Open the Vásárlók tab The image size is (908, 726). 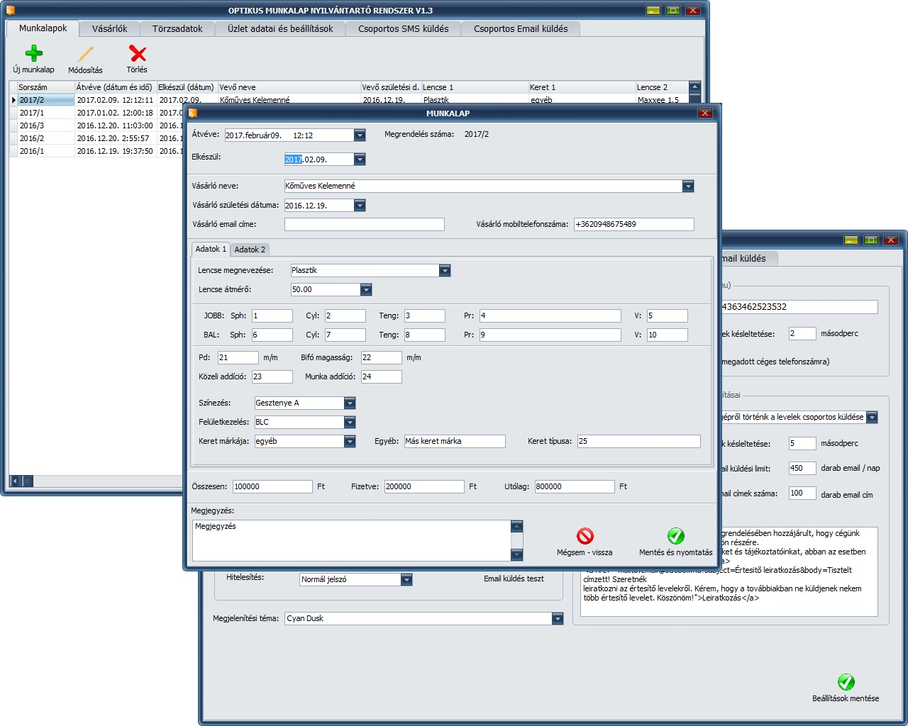point(110,28)
